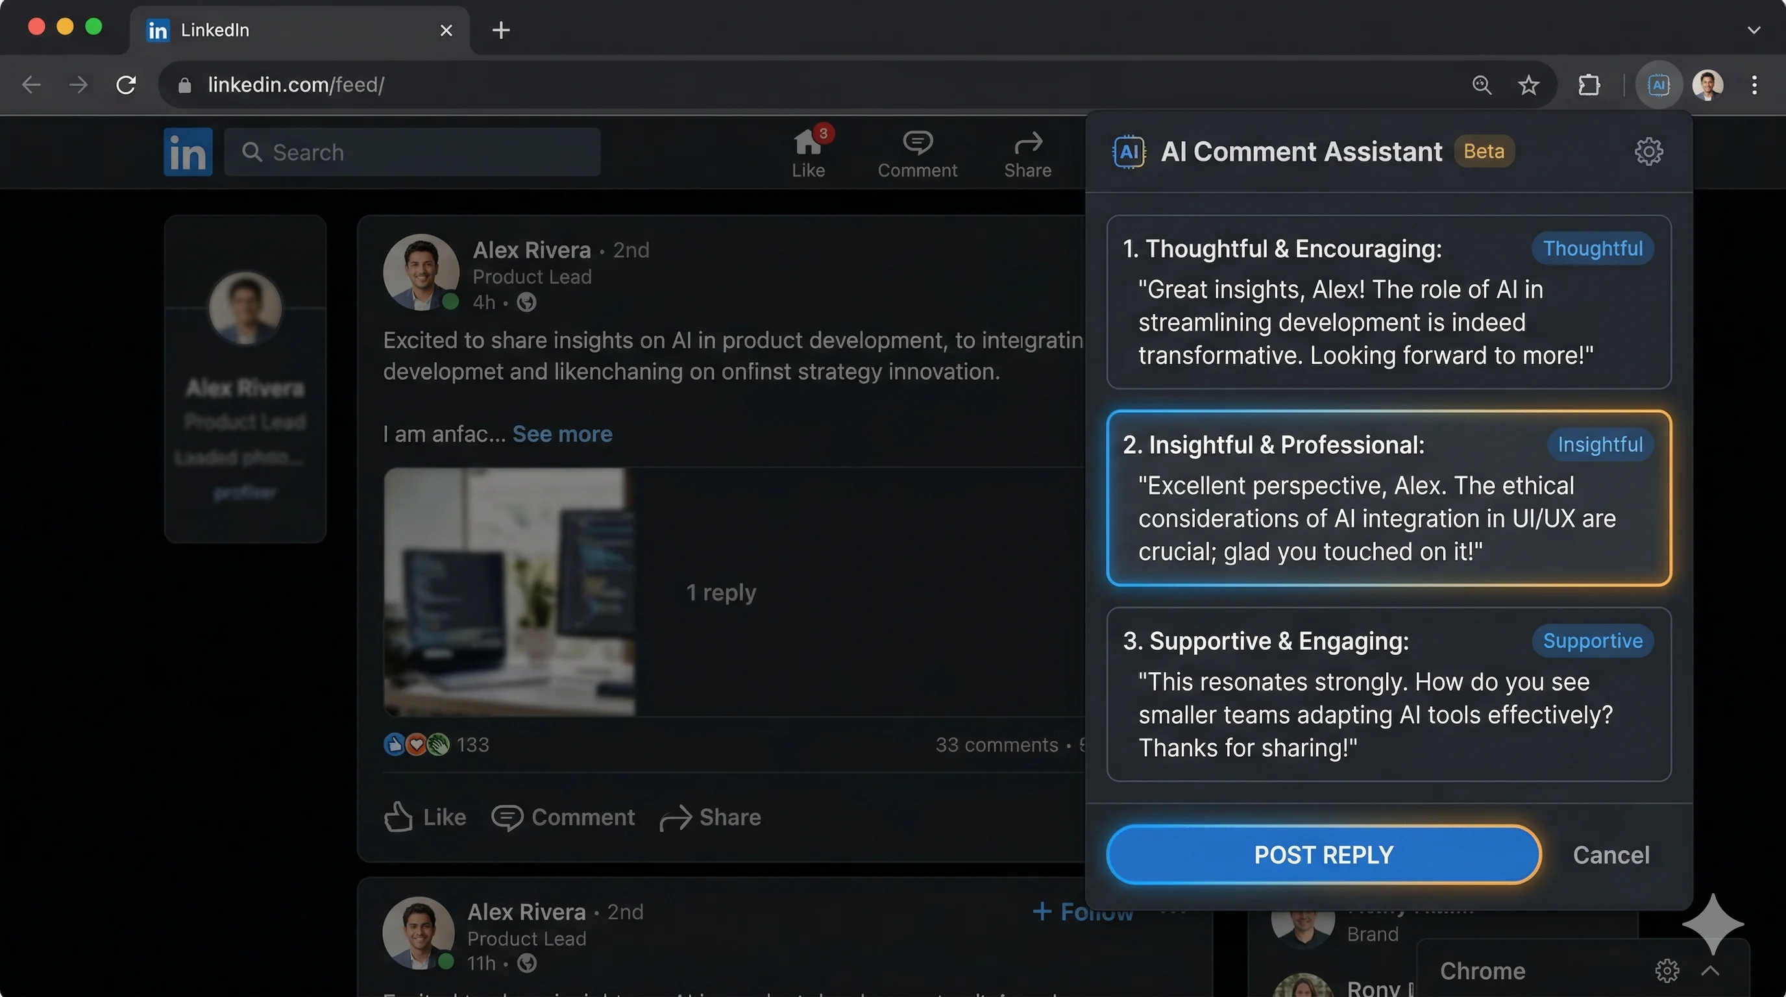This screenshot has width=1786, height=997.
Task: Click the Chrome label in bottom panel
Action: [1482, 970]
